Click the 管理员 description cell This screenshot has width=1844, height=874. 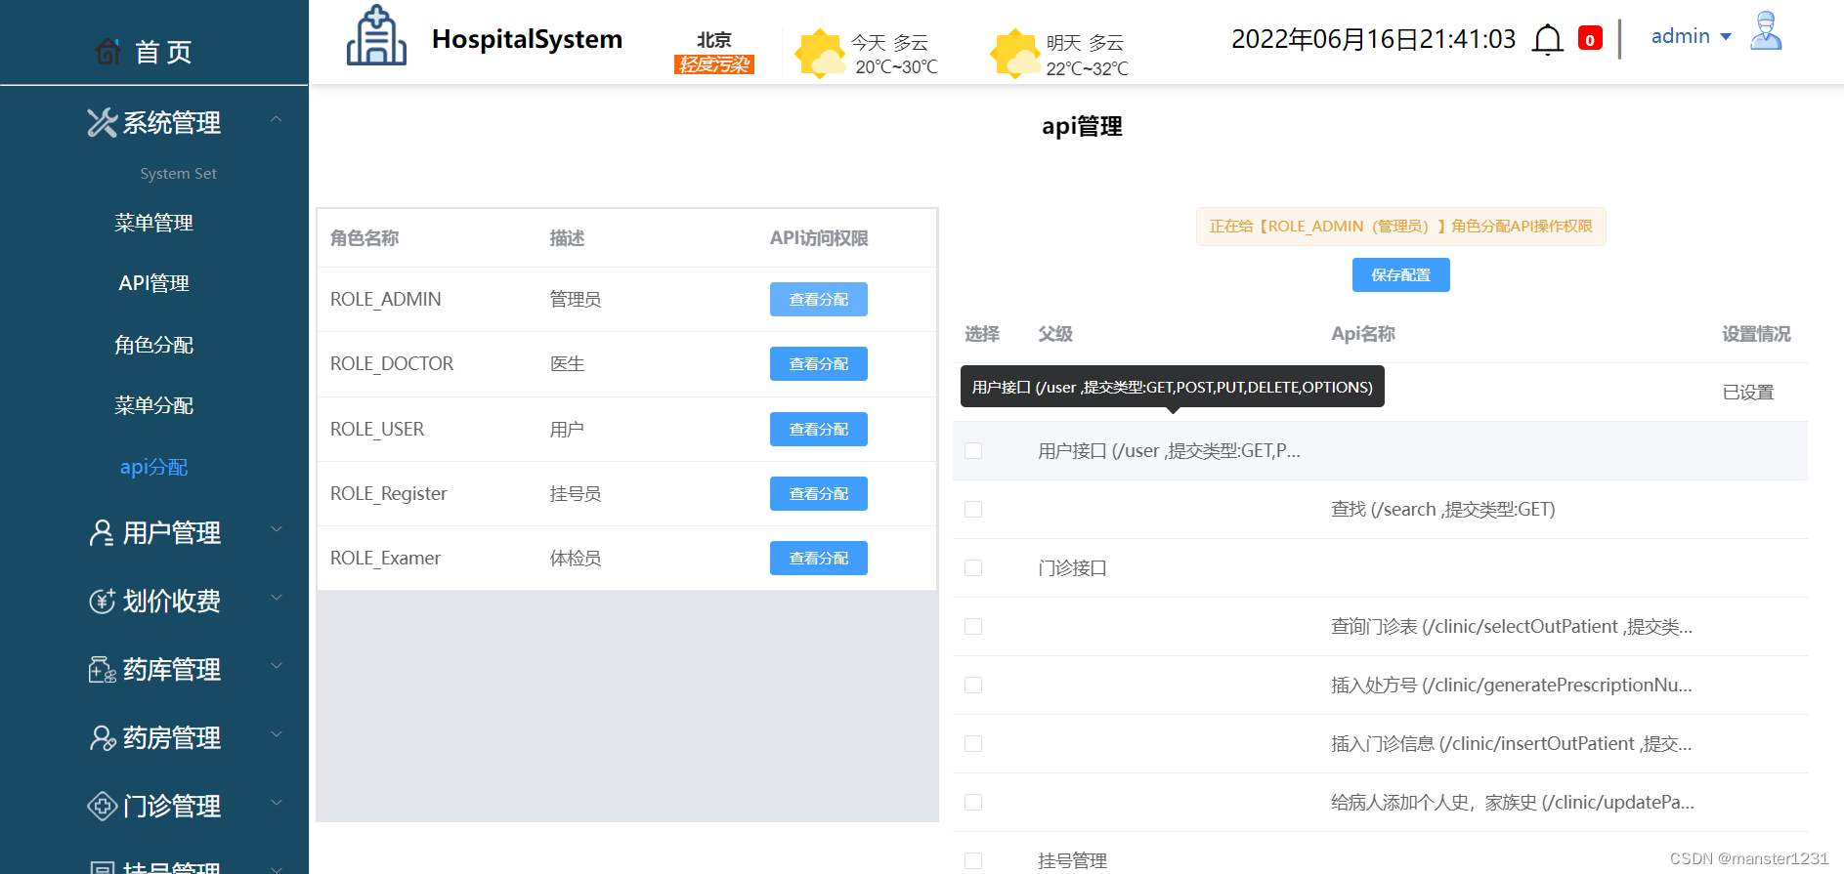point(576,300)
